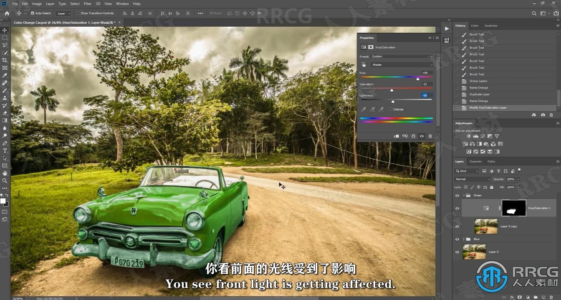
Task: Create new snapshot in History panel
Action: tap(543, 115)
